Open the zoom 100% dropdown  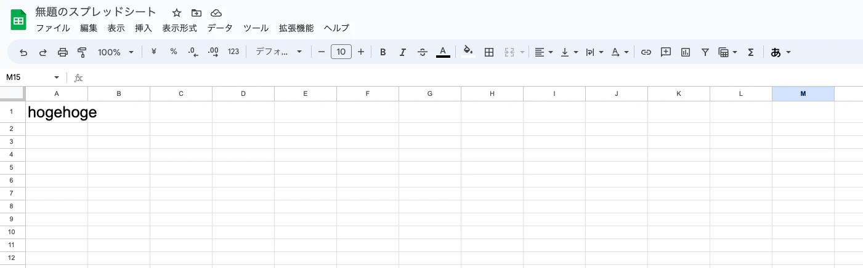click(x=115, y=52)
